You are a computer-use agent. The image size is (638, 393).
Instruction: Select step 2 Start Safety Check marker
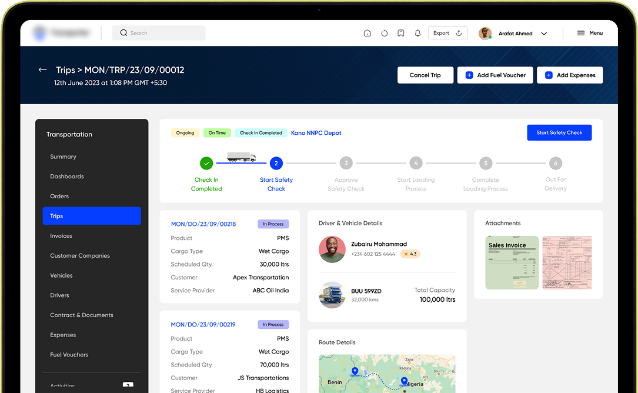tap(276, 164)
